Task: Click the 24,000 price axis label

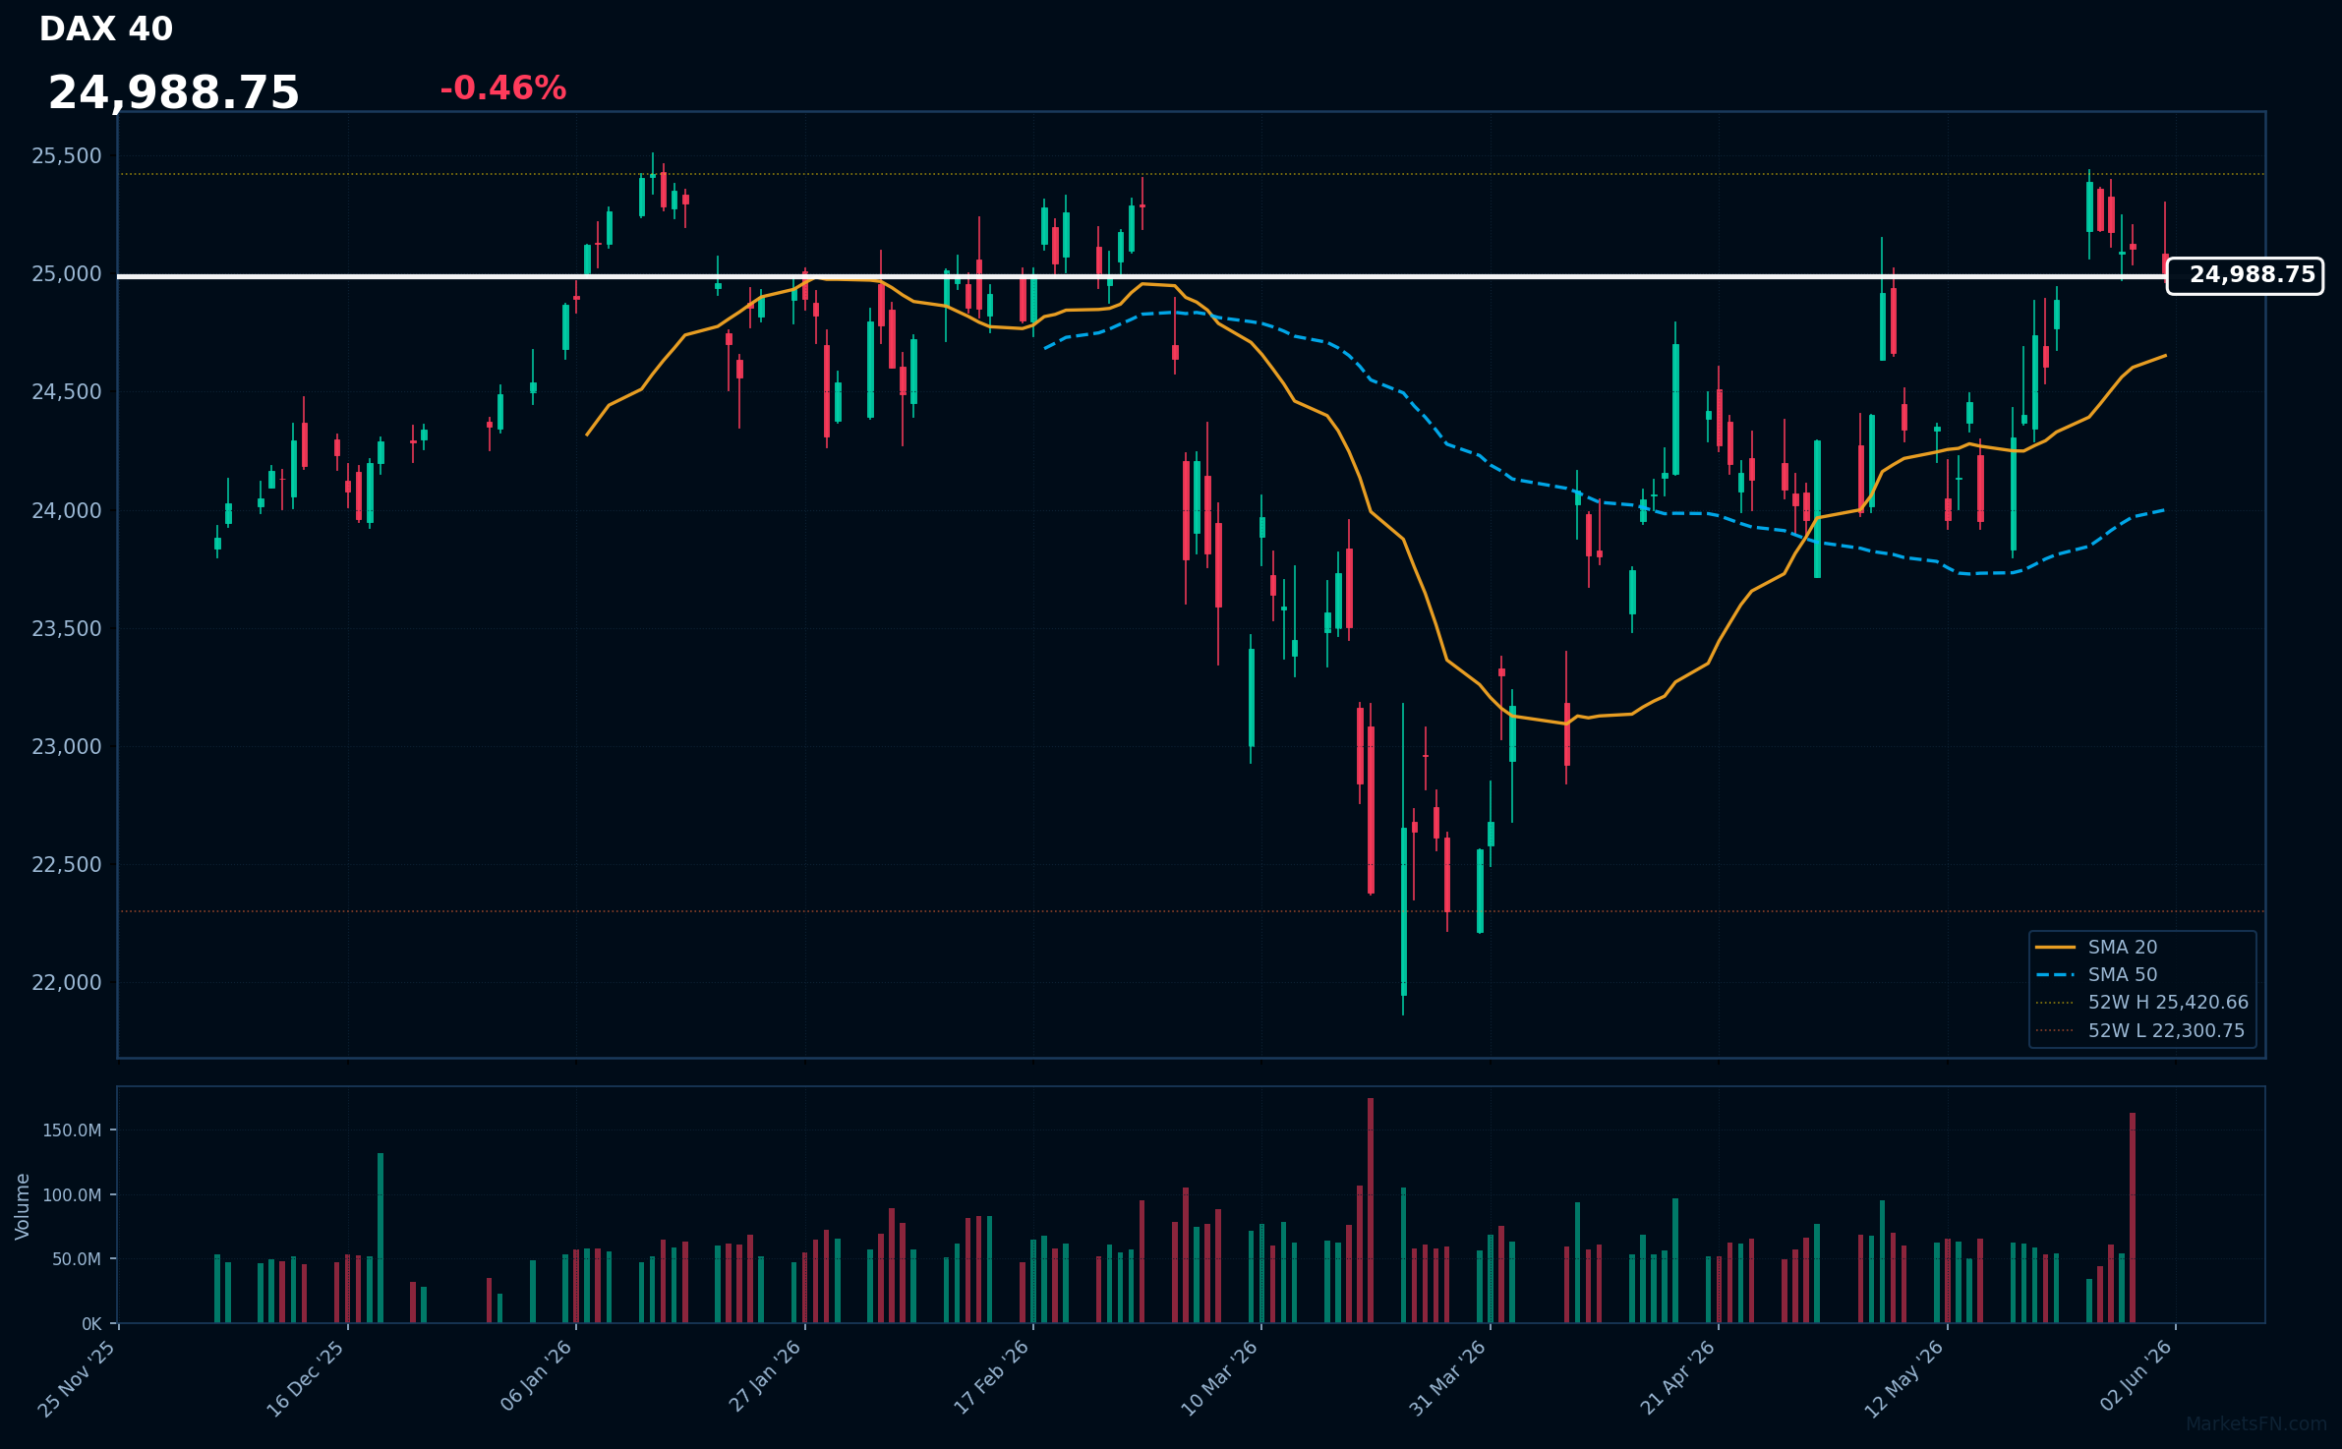Action: [67, 511]
